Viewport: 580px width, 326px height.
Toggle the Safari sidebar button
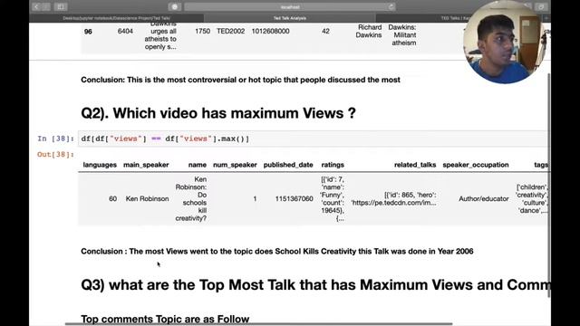[61, 6]
